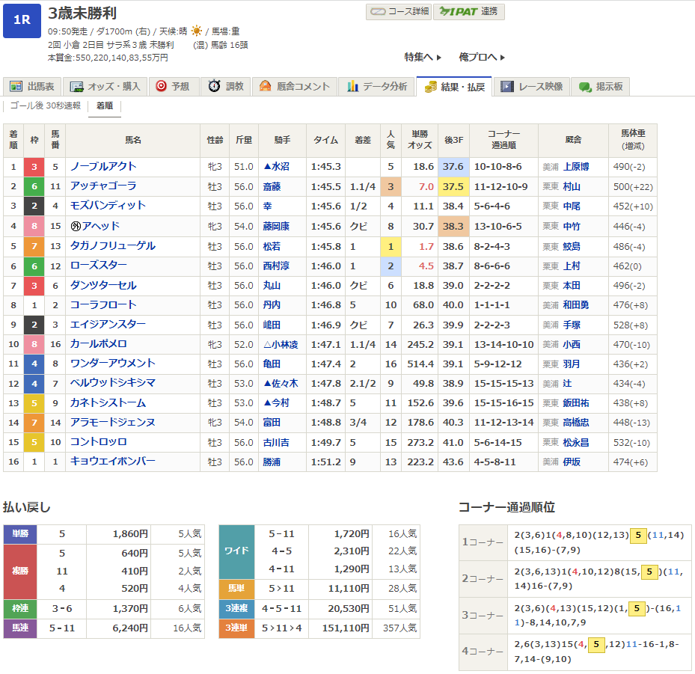The height and width of the screenshot is (674, 695).
Task: Open trainer 上原博 link
Action: [575, 167]
